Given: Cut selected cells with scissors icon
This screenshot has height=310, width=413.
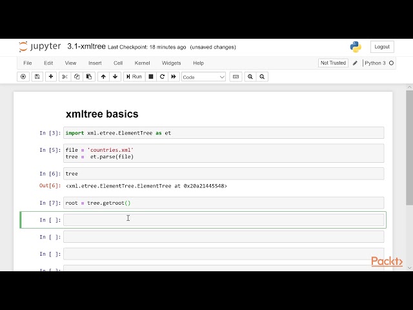Looking at the screenshot, I should pyautogui.click(x=65, y=77).
